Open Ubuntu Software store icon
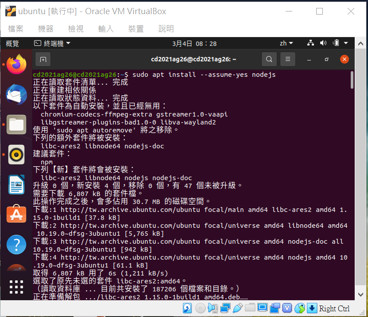The height and width of the screenshot is (317, 368). coord(16,214)
